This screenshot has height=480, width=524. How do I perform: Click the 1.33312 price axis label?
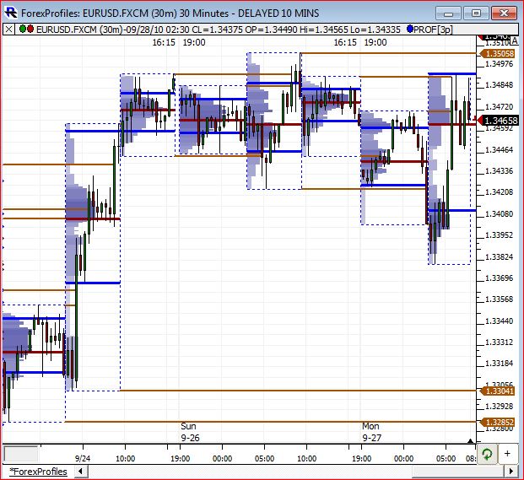pos(499,342)
